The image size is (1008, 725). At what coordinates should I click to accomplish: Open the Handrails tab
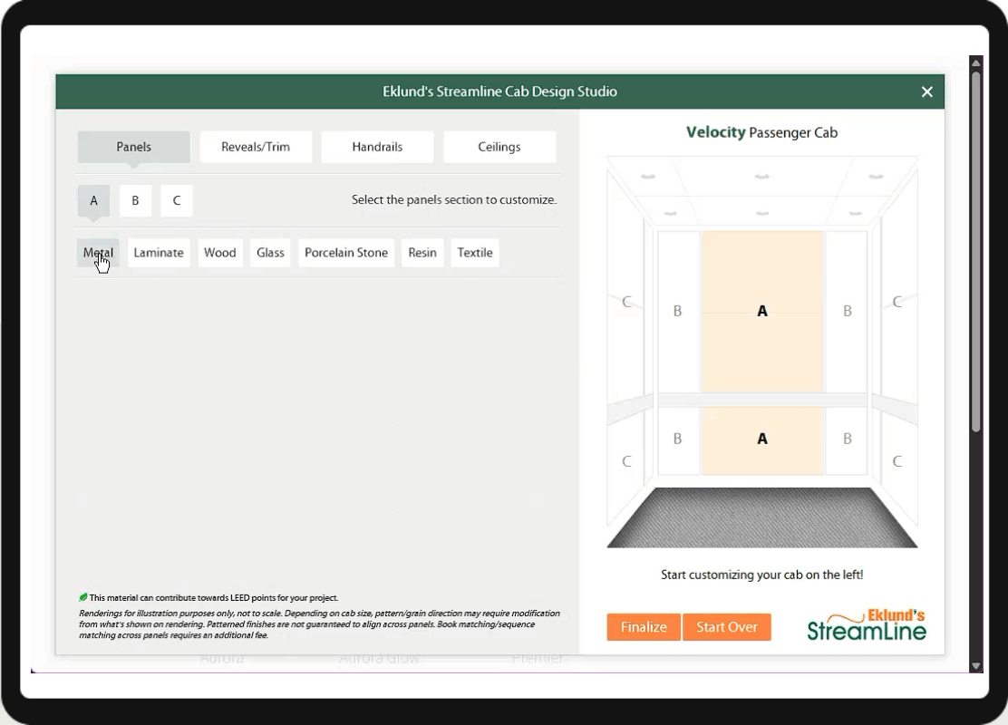[x=377, y=147]
